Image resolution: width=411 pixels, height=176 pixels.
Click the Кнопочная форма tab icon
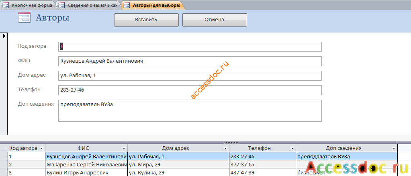coord(6,5)
